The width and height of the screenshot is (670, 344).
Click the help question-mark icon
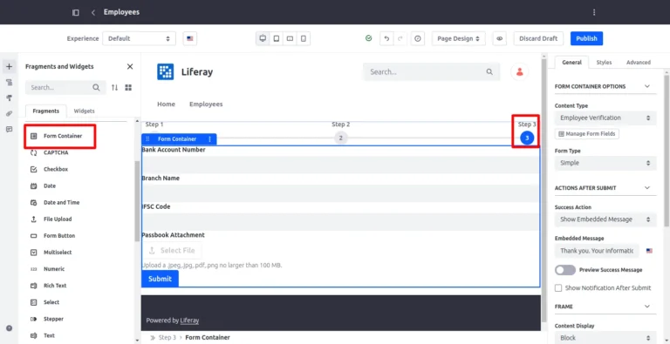[9, 328]
